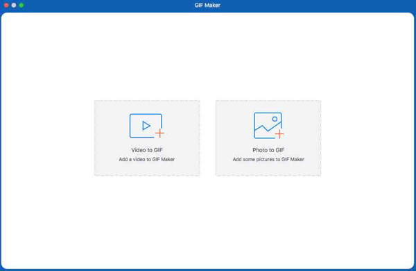
Task: Click 'Add a video to GIF Maker' text
Action: point(147,159)
